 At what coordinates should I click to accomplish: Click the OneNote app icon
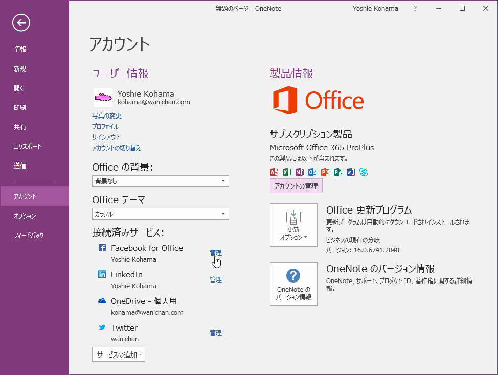click(300, 172)
